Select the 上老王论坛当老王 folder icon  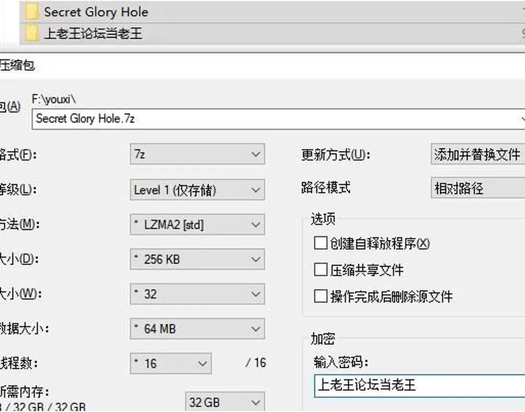32,33
